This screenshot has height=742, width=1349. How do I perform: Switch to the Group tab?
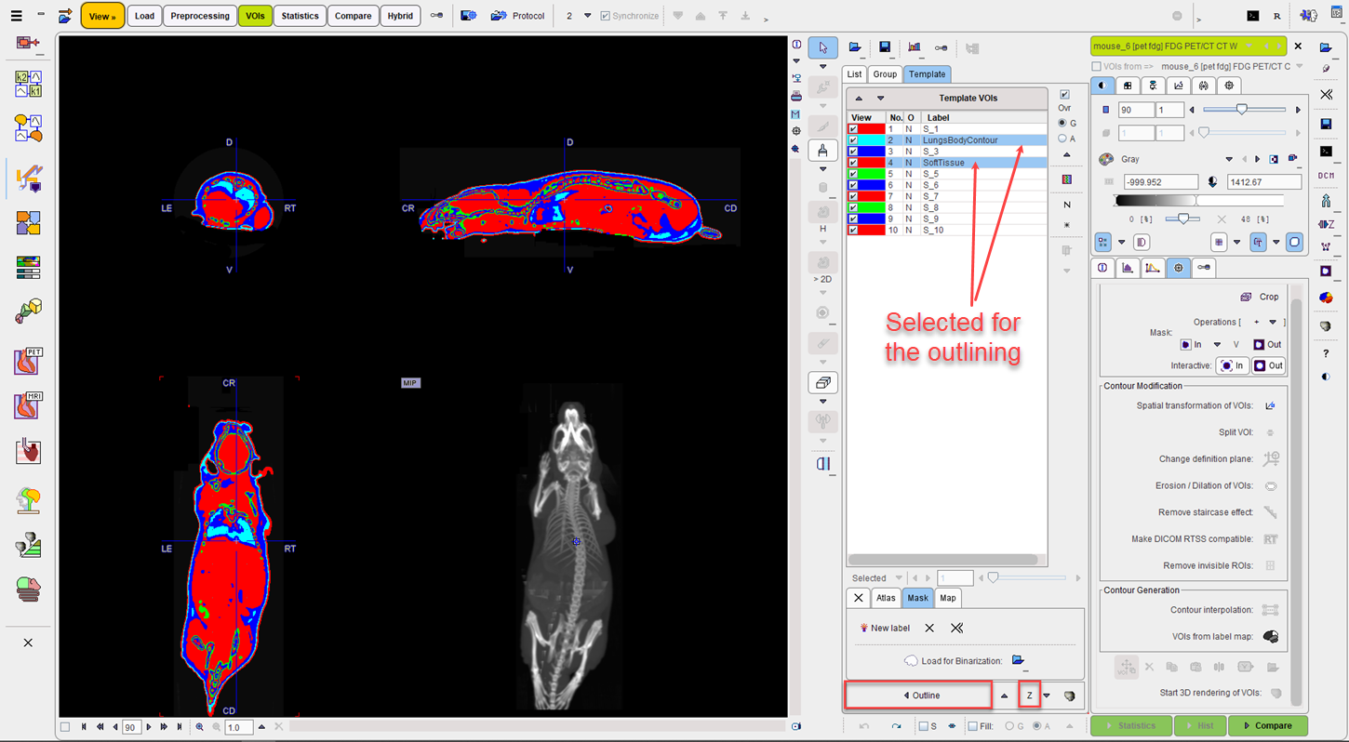tap(885, 74)
